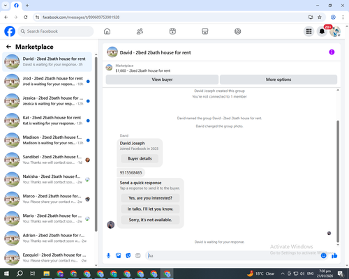This screenshot has width=349, height=279.
Task: Open Kat's 2bed 2bath conversation
Action: coord(47,121)
